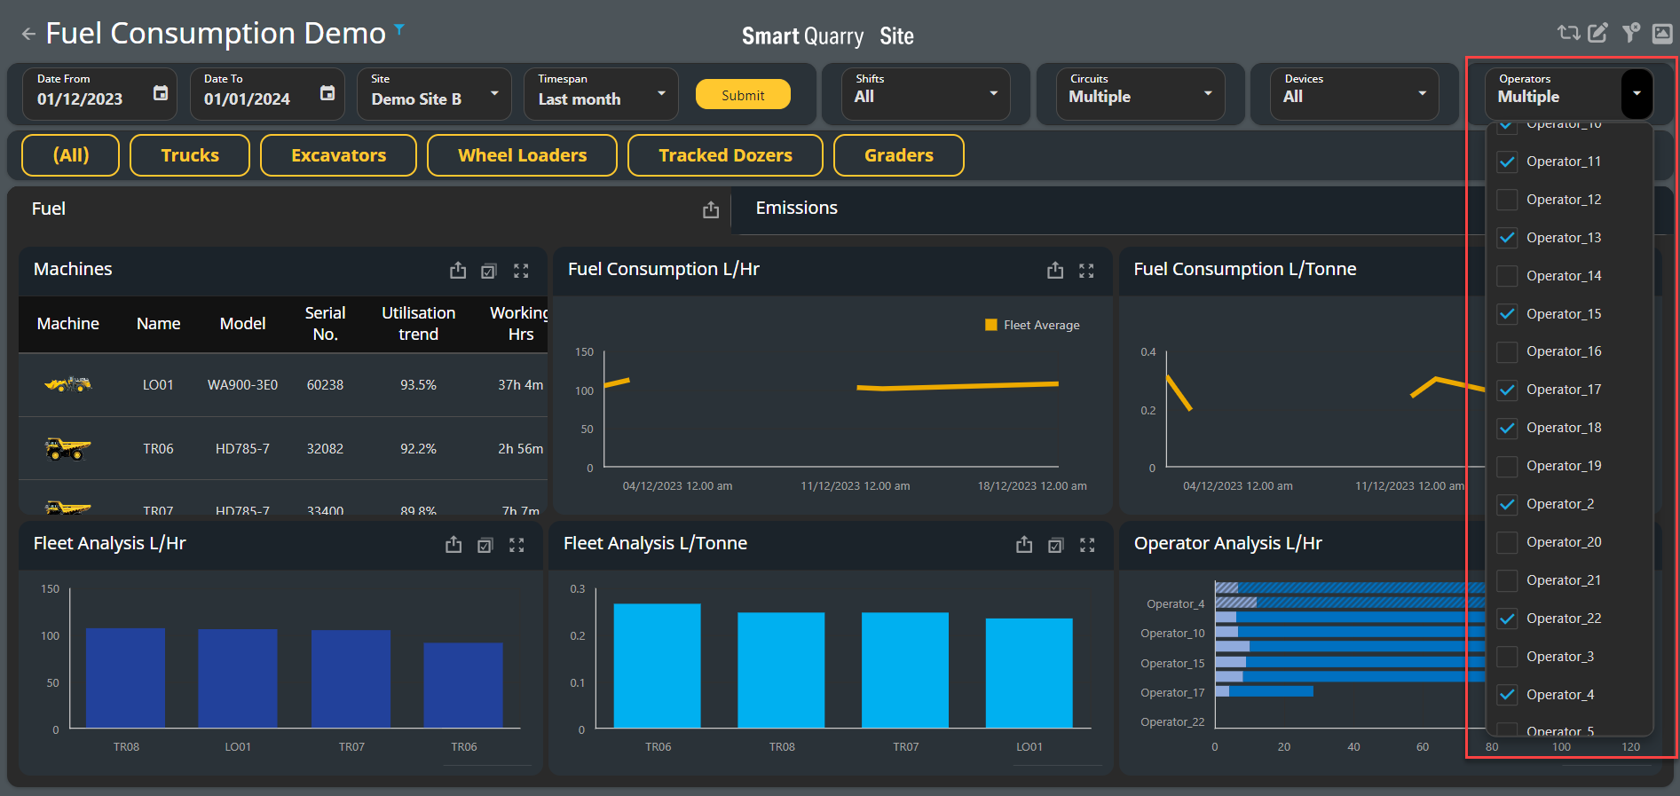Open the Circuits Multiple dropdown
1680x796 pixels.
pos(1140,94)
